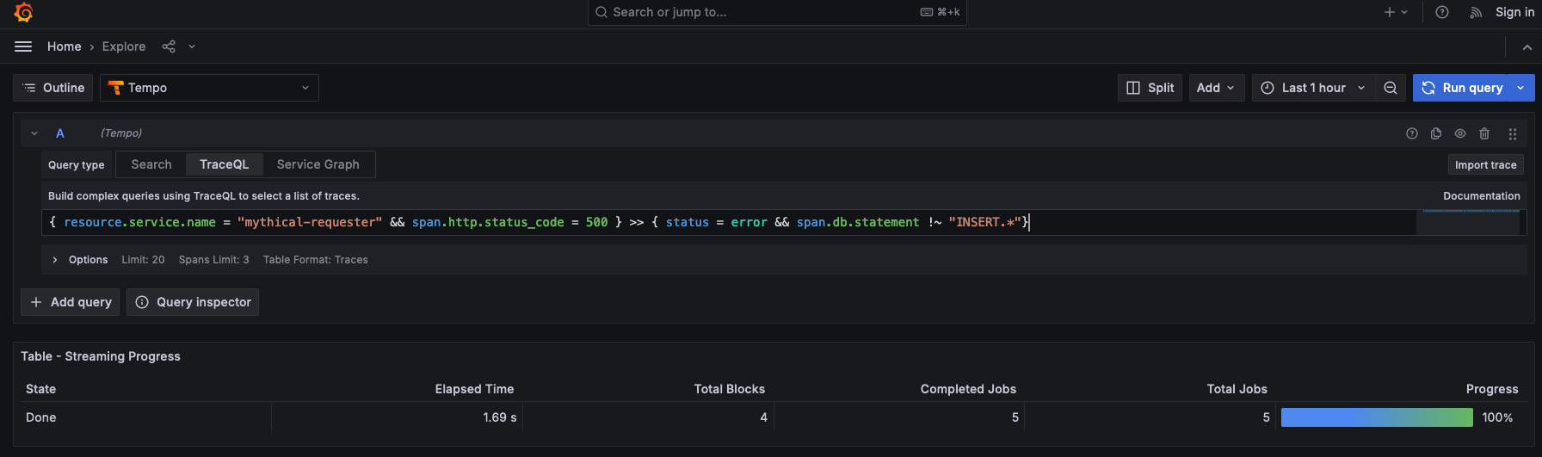Delete query A with the trash icon

1484,133
